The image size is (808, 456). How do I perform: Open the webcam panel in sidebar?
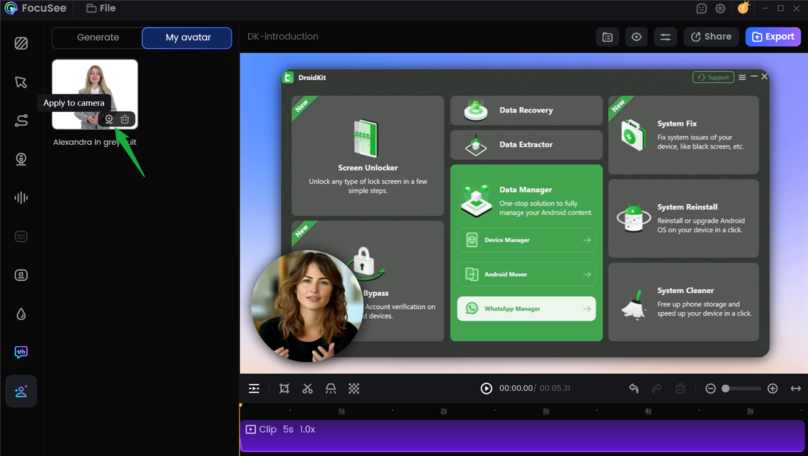point(21,160)
